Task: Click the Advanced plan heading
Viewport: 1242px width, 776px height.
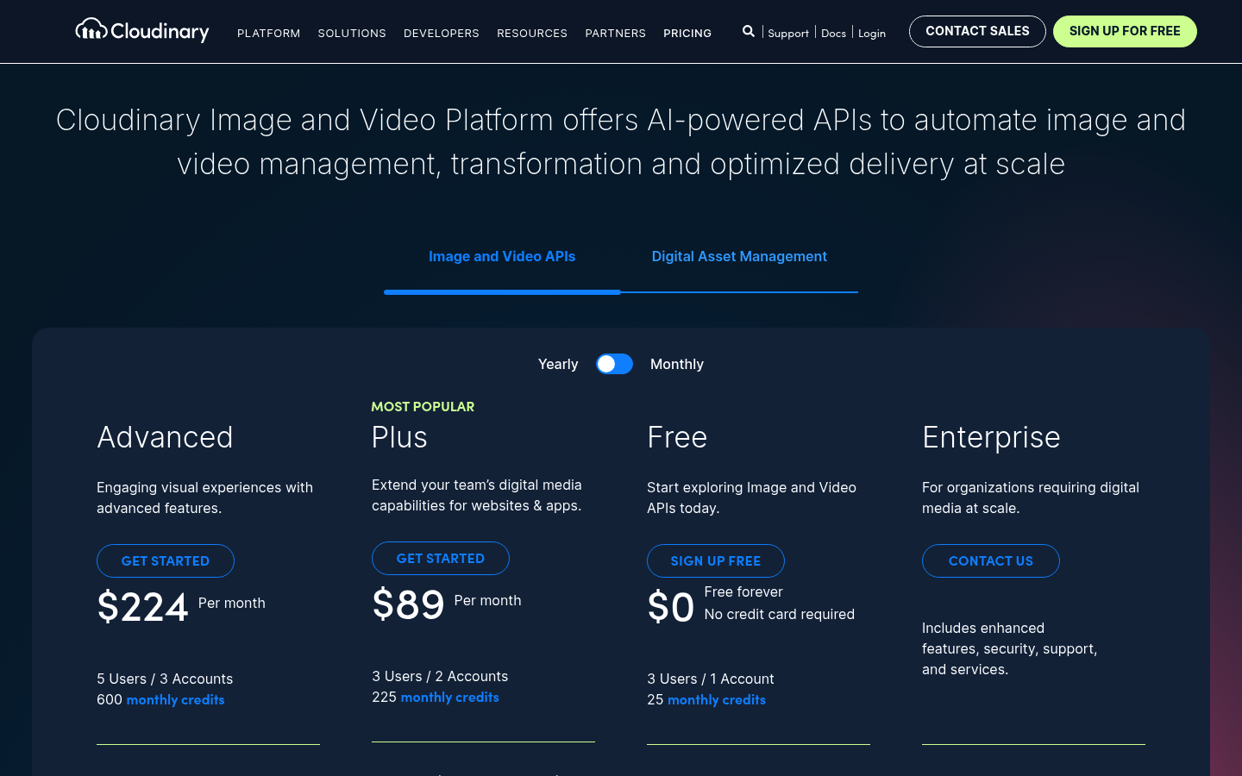Action: tap(165, 437)
